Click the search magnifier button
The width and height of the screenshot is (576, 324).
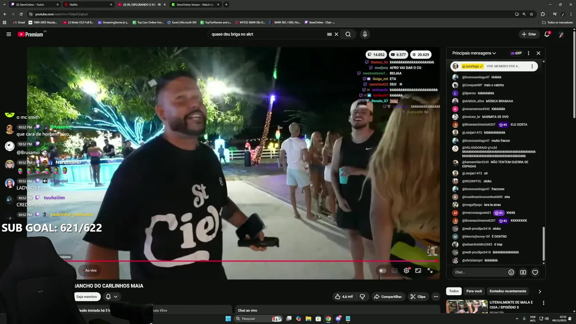(x=348, y=34)
